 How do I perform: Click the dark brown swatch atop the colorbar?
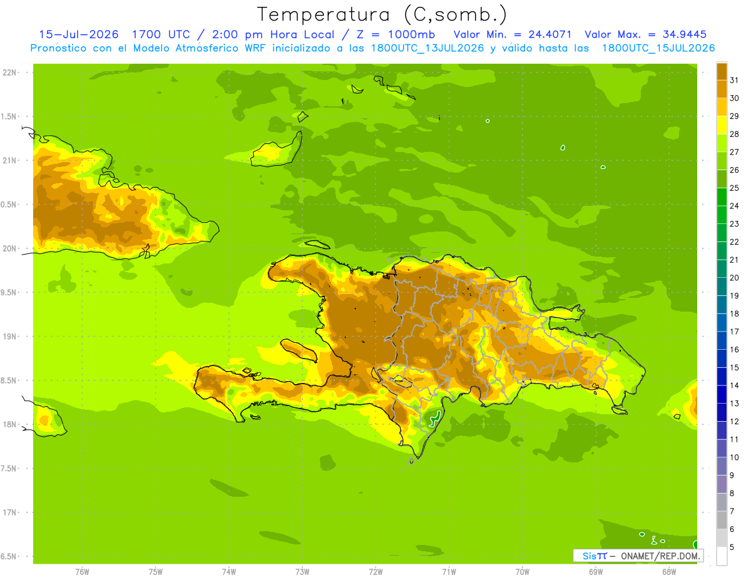pyautogui.click(x=722, y=71)
